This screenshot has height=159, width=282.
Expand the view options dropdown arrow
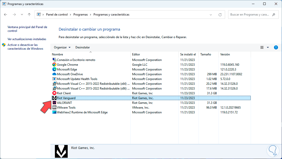tap(268, 47)
